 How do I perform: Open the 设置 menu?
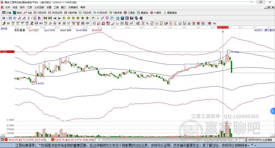click(x=49, y=7)
